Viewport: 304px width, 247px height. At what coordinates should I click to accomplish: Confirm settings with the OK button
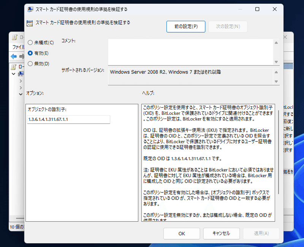point(181,233)
